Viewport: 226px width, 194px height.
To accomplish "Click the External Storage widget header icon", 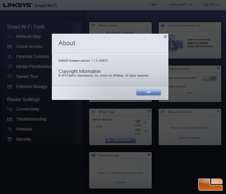I will 93,155.
